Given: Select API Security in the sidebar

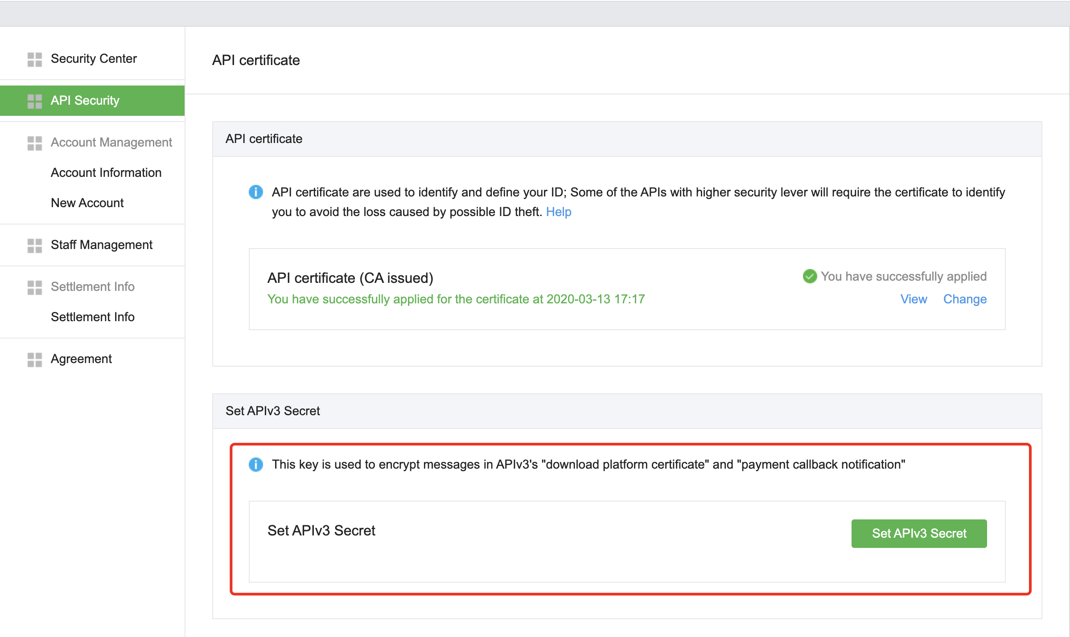Looking at the screenshot, I should click(x=85, y=101).
